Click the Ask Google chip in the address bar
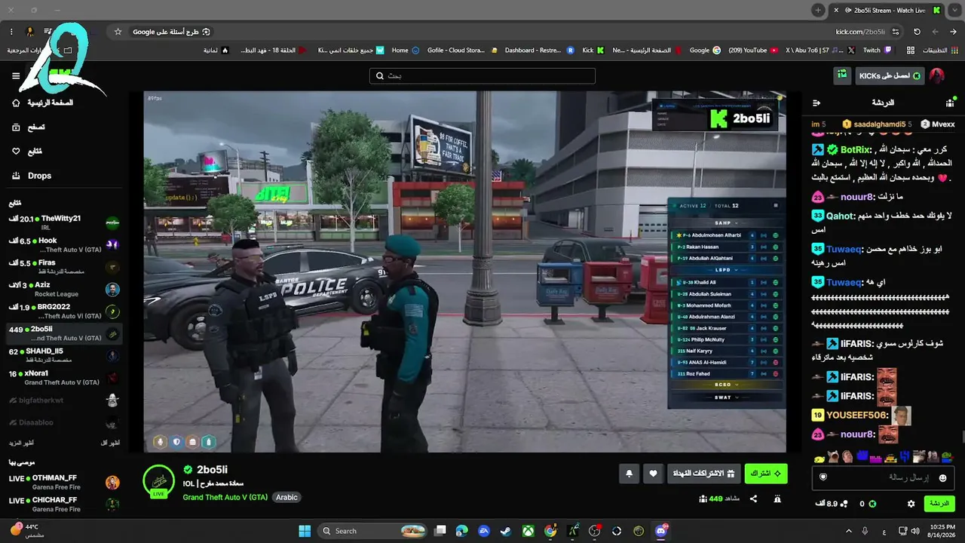This screenshot has height=543, width=965. [x=172, y=32]
